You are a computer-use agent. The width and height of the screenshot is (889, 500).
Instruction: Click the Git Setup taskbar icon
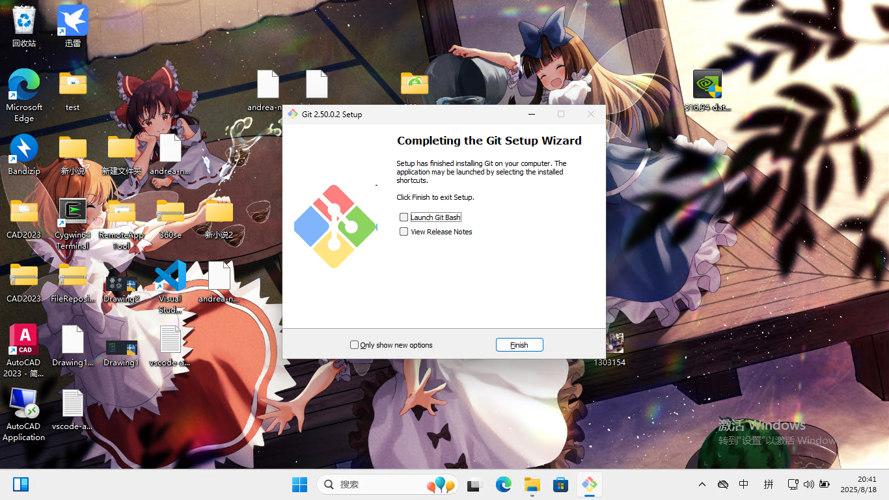click(x=590, y=484)
